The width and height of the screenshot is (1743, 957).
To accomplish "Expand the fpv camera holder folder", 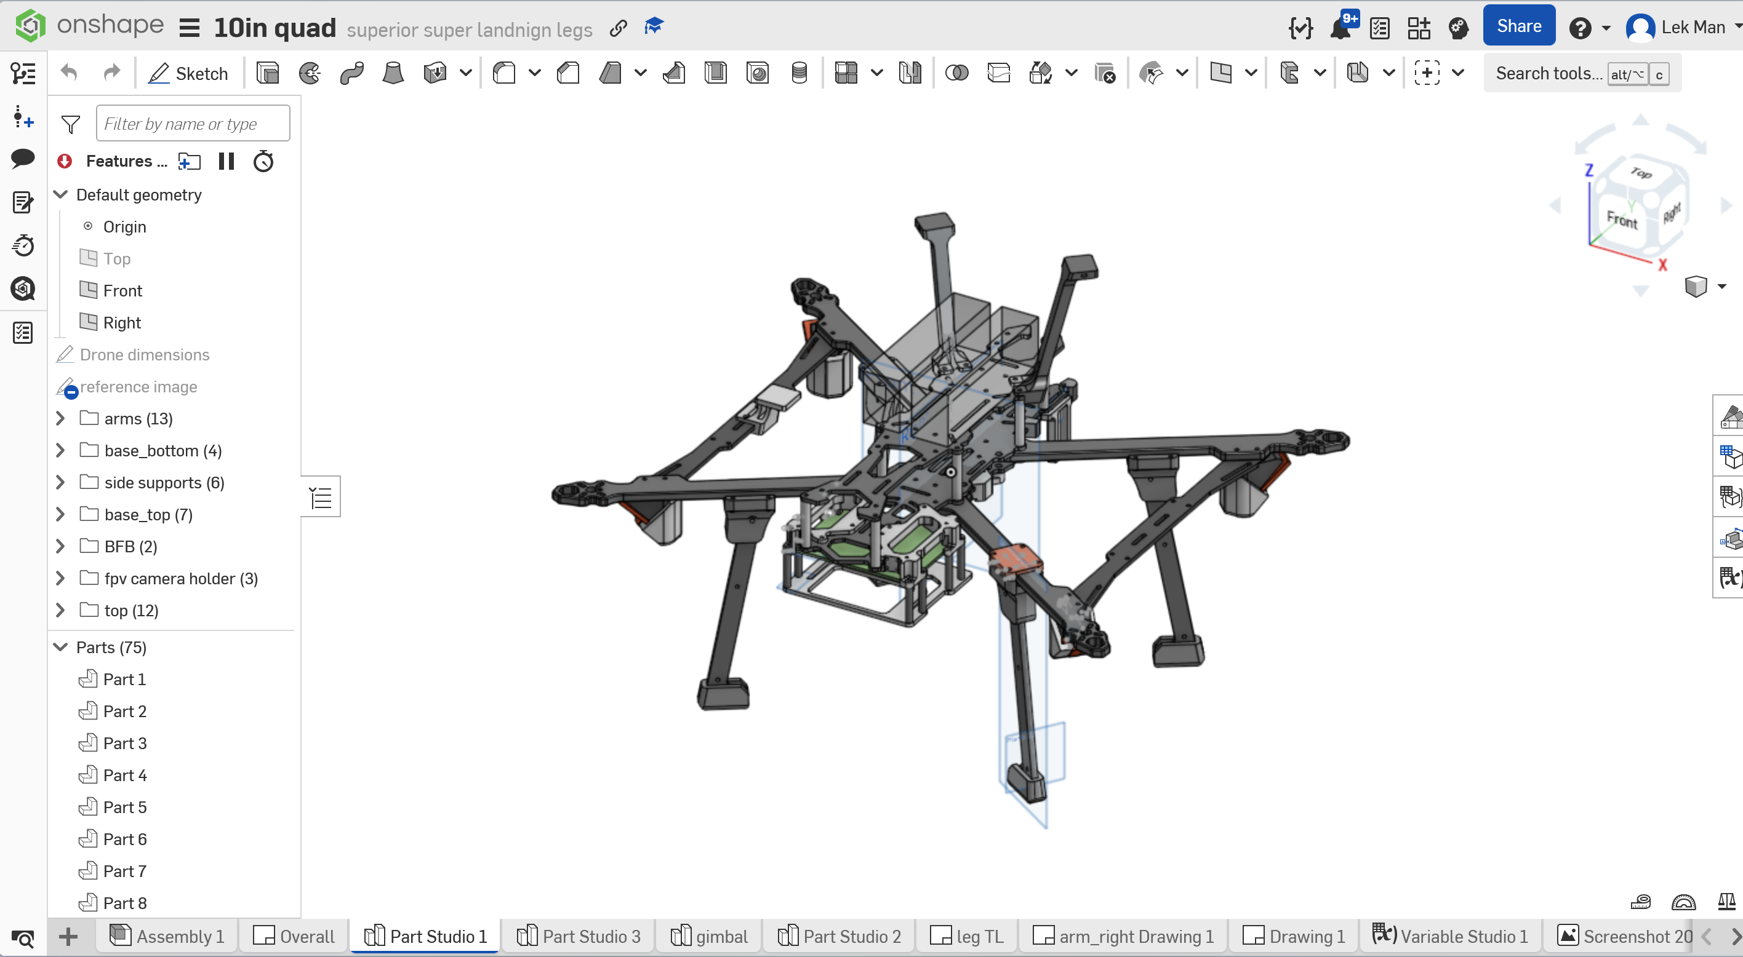I will (60, 578).
